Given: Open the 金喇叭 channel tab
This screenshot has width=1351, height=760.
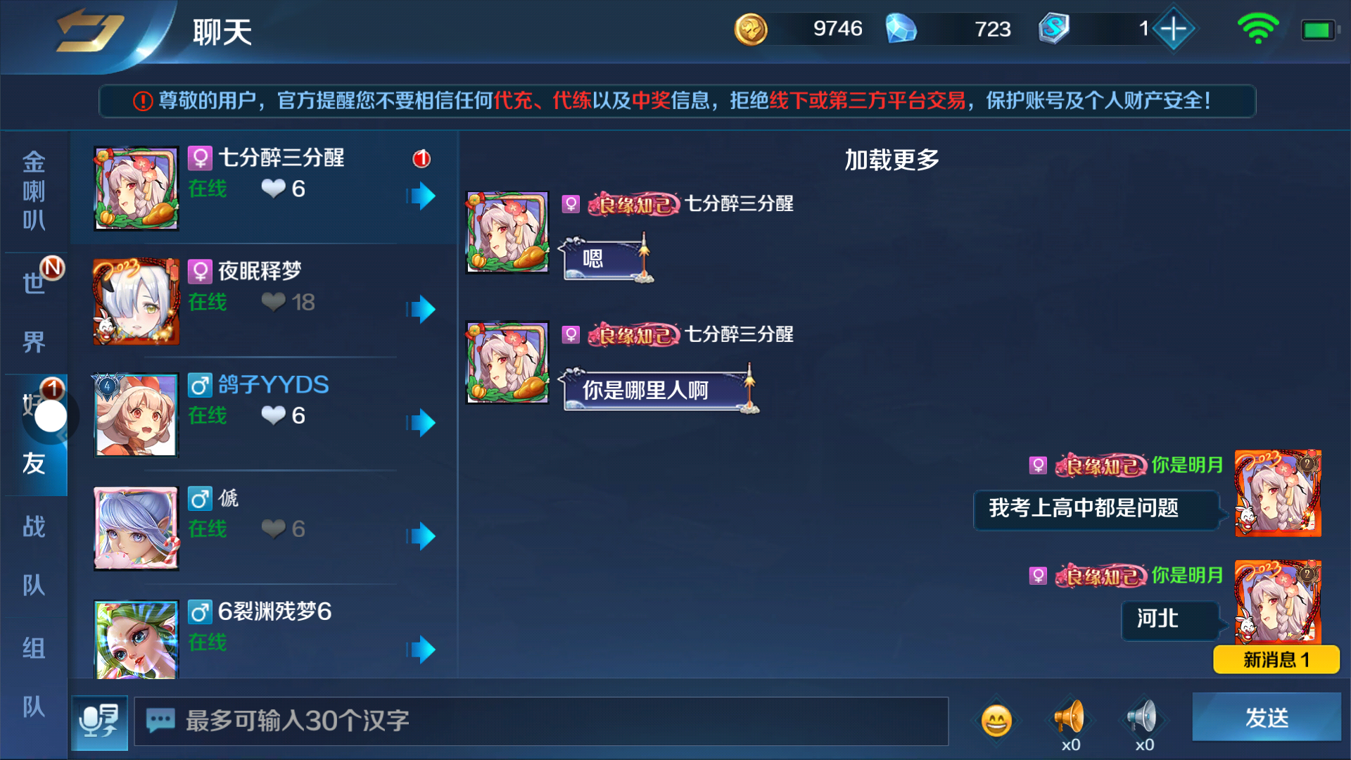Looking at the screenshot, I should (34, 191).
